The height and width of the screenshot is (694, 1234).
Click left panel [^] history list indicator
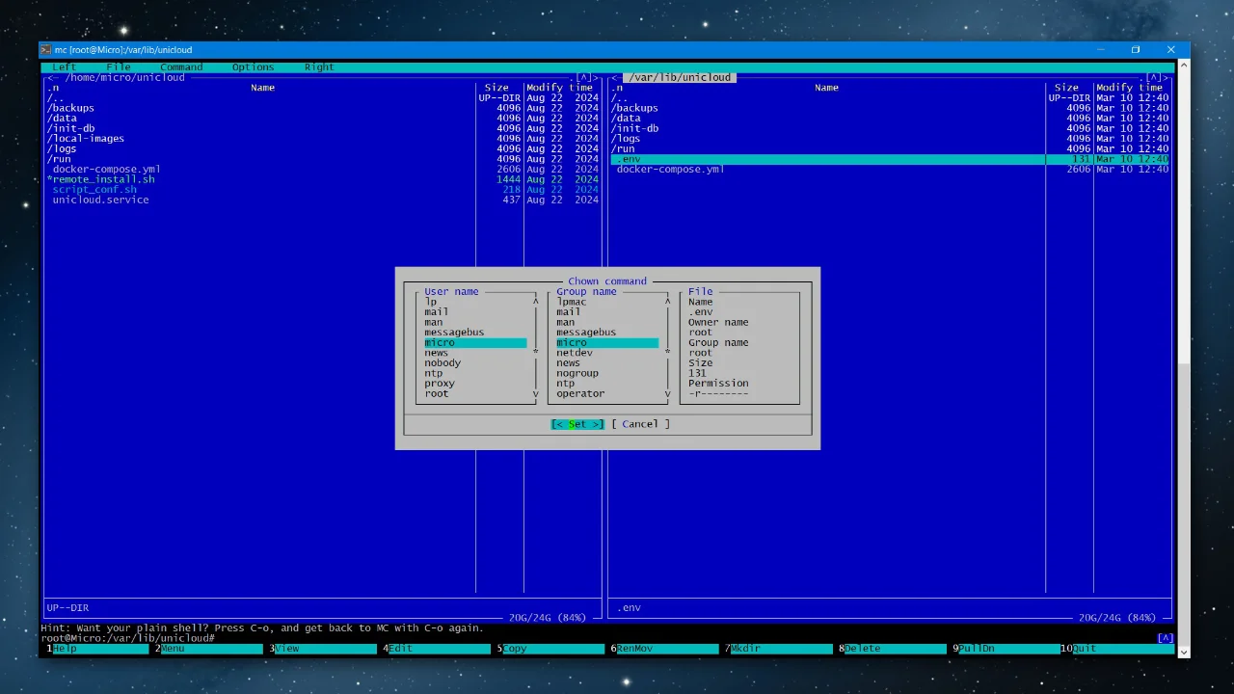(x=584, y=77)
